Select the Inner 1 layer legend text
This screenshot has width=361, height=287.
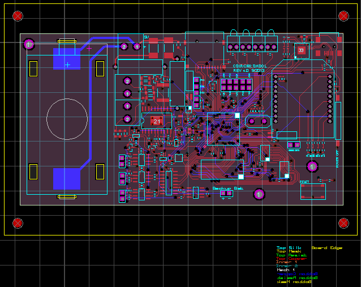(x=286, y=263)
